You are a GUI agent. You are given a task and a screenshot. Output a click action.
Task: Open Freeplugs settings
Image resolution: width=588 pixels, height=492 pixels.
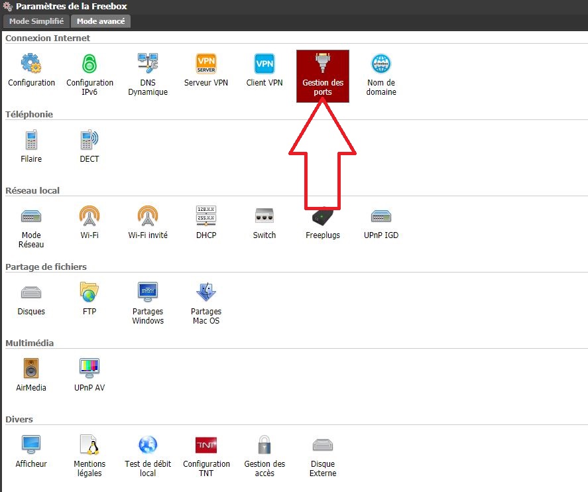(322, 223)
